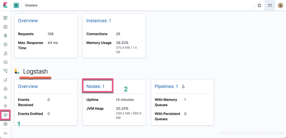
Task: Open the Stack Monitoring heartbeat icon in sidebar
Action: coord(6,115)
